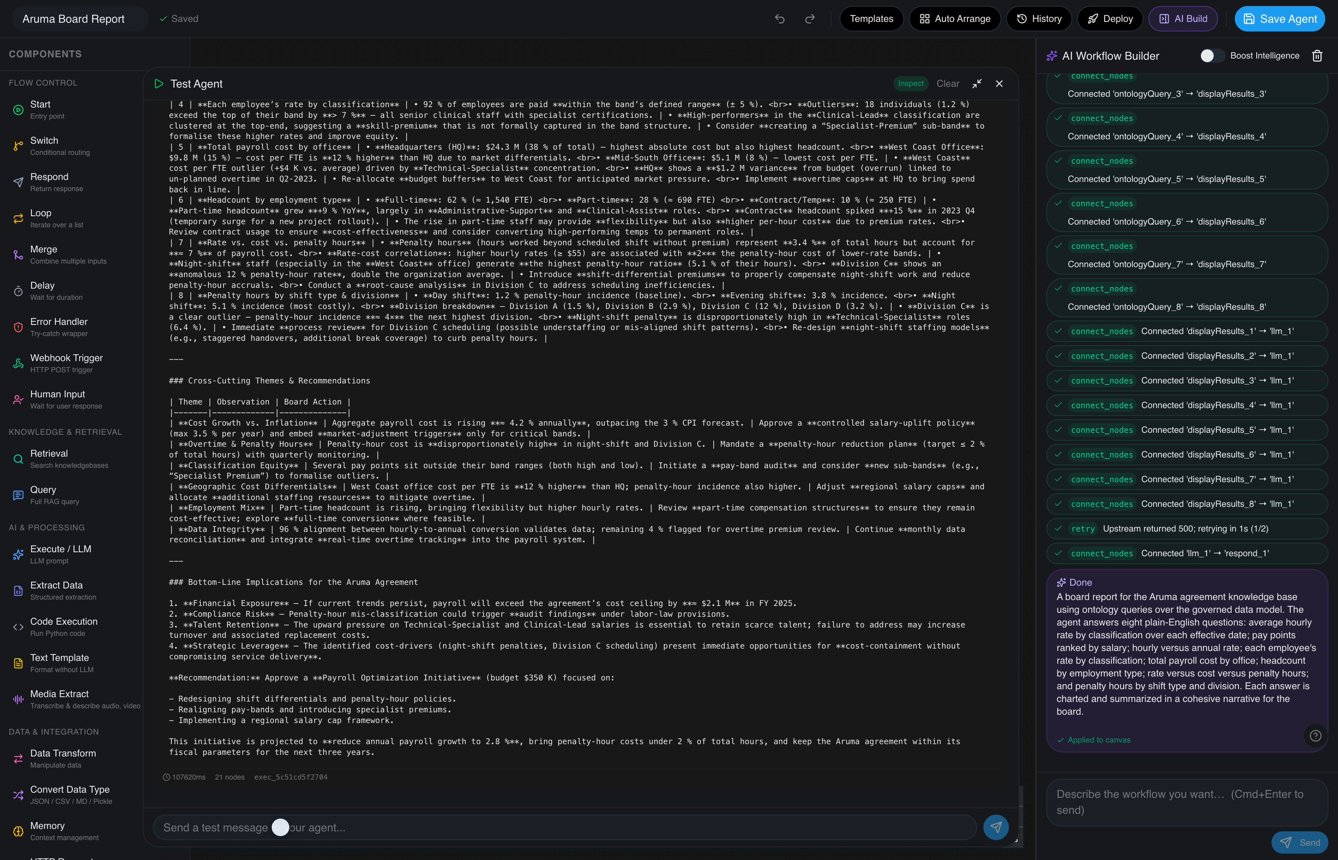Select the Switch conditional routing component
This screenshot has width=1338, height=860.
72,146
